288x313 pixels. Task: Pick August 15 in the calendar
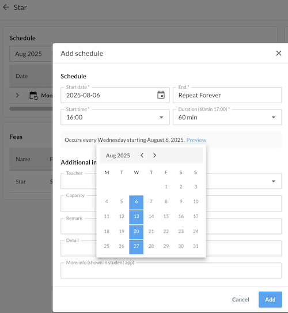[x=166, y=216]
